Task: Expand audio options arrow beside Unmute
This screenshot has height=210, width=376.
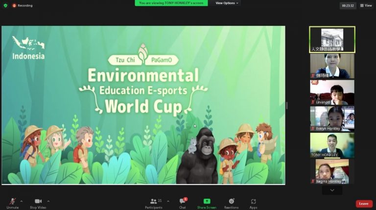Action: [x=22, y=201]
